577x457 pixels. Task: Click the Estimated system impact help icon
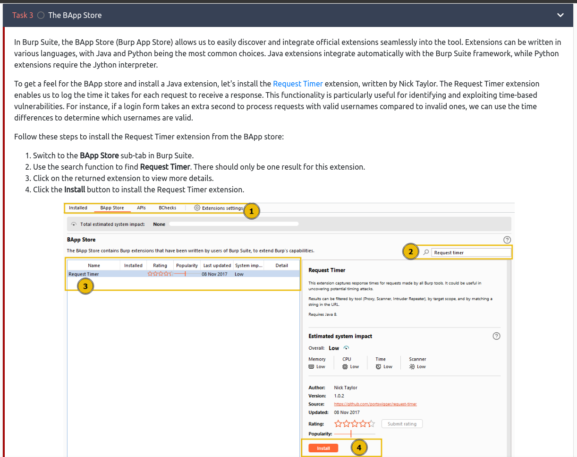pyautogui.click(x=496, y=336)
